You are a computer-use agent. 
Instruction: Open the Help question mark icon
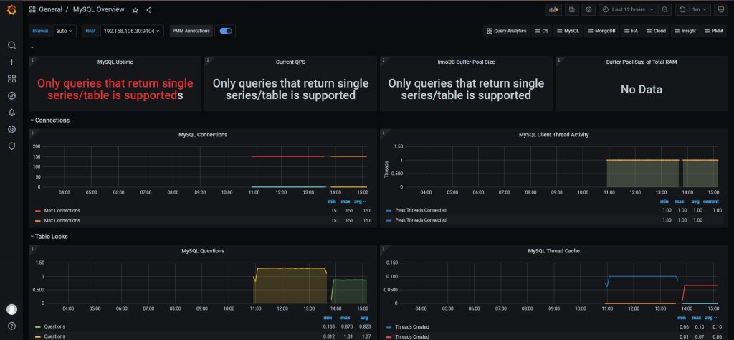coord(11,326)
